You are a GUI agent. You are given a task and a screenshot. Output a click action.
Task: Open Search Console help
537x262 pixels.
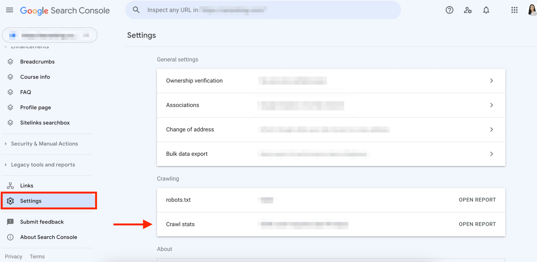[449, 10]
